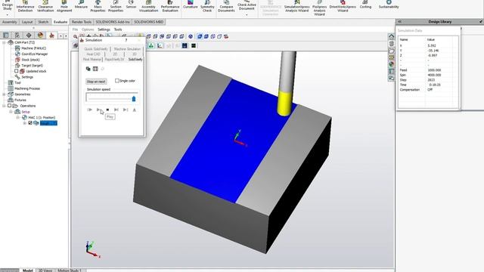484x272 pixels.
Task: Open the Settings menu in simulation window
Action: coord(104,29)
